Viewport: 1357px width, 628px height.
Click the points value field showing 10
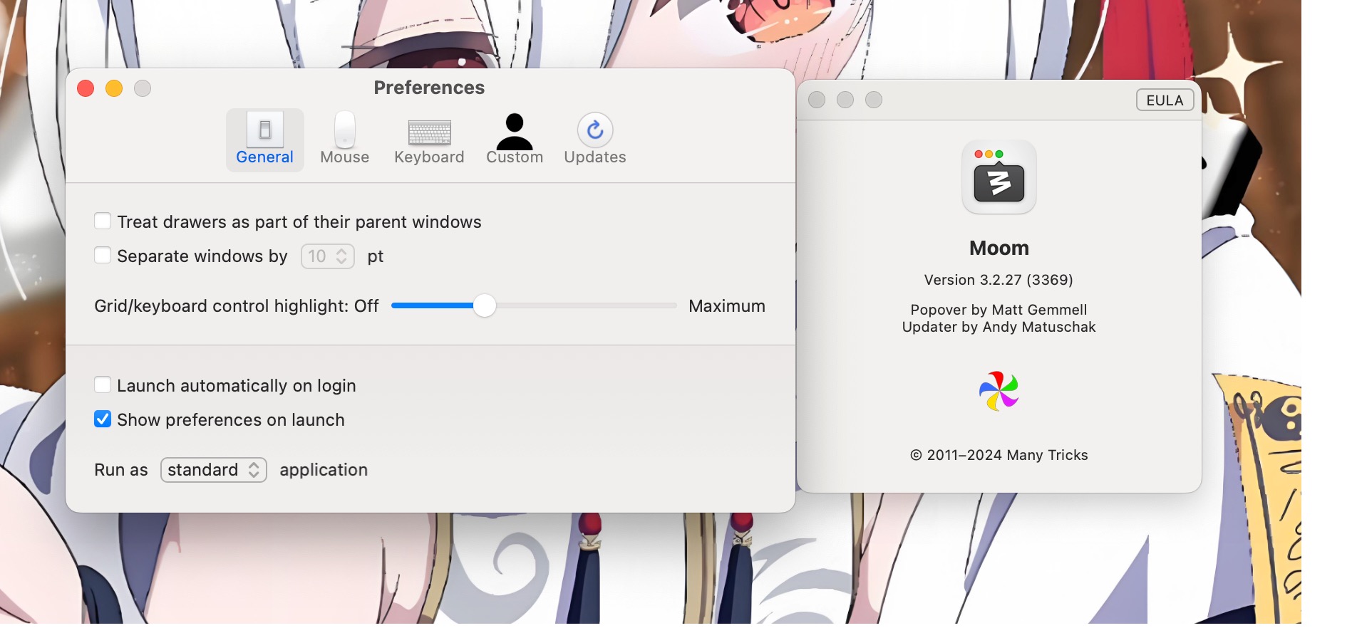coord(317,256)
